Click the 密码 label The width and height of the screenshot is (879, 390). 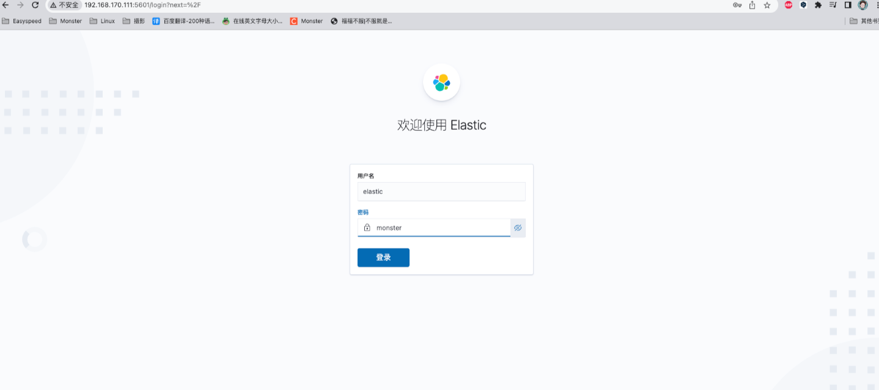[363, 212]
